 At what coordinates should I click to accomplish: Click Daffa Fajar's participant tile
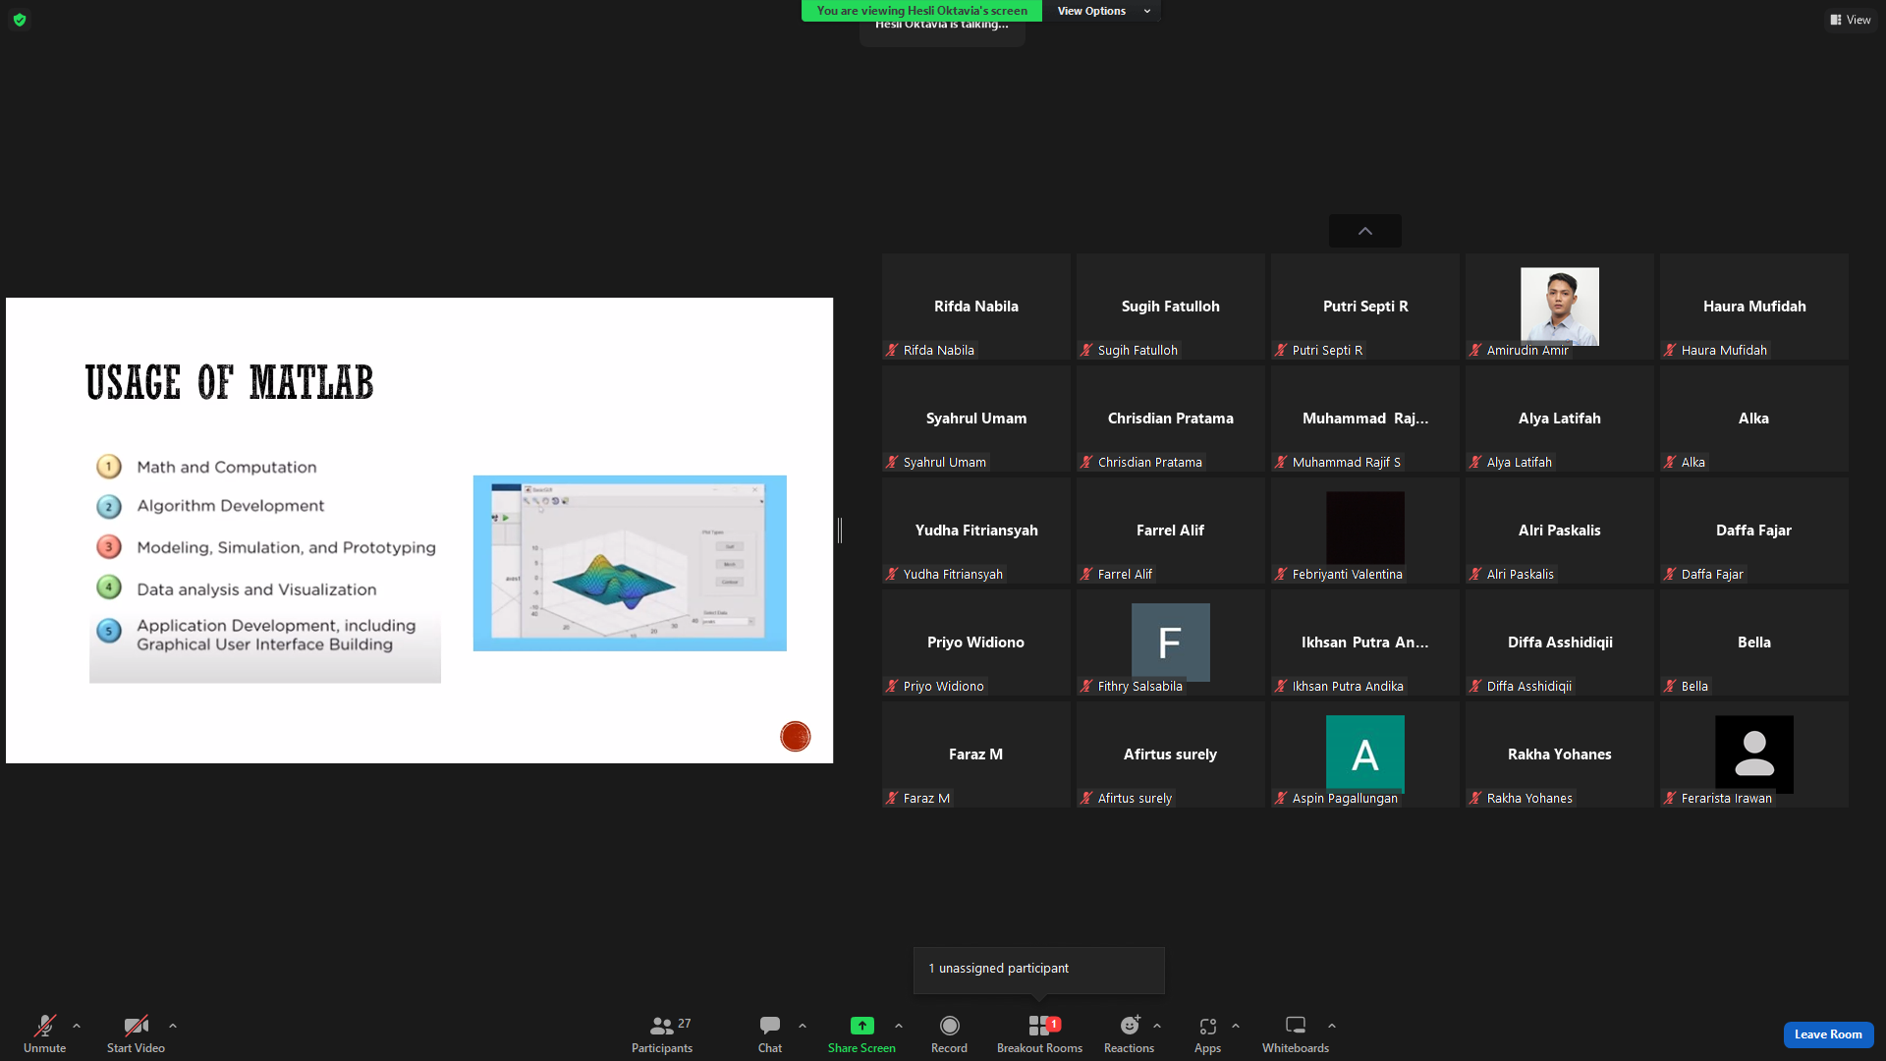pyautogui.click(x=1754, y=530)
